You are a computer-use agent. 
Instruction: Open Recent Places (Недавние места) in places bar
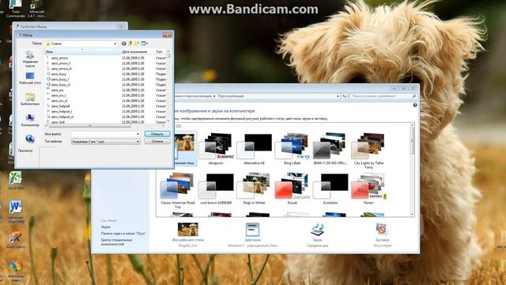[x=30, y=59]
